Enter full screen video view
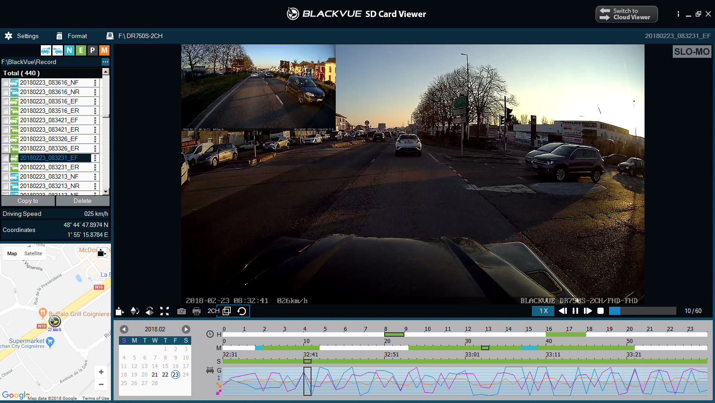 (x=165, y=311)
